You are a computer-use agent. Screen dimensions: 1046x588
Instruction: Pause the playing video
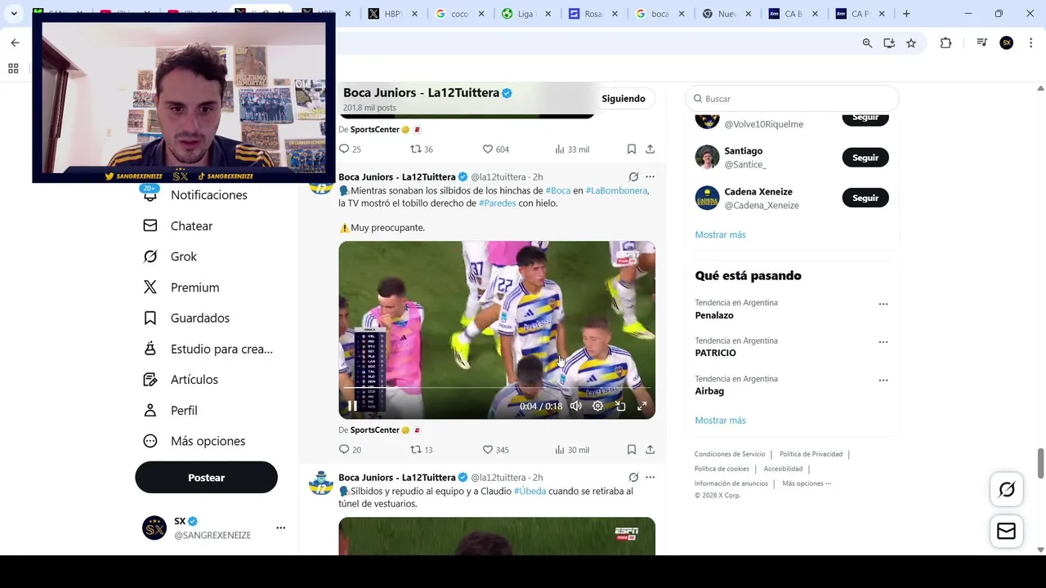coord(352,406)
